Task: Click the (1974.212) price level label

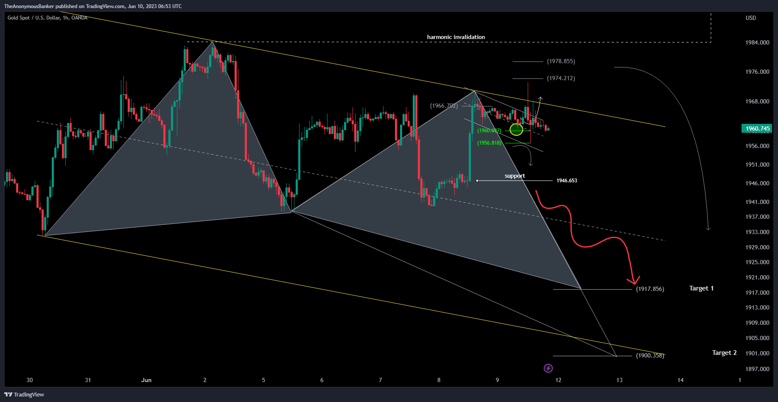Action: pos(561,78)
